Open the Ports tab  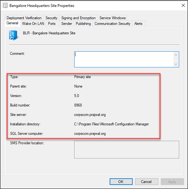tap(52, 24)
